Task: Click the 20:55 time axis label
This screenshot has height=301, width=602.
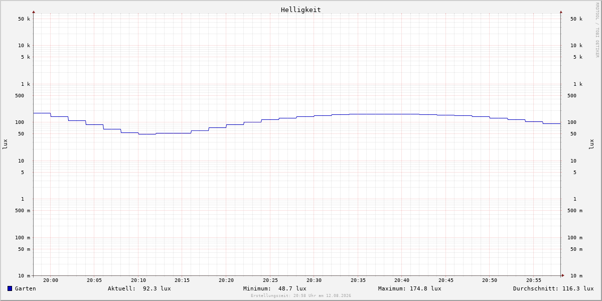Action: 534,280
